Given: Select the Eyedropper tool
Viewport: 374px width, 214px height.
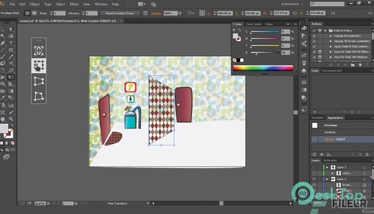Looking at the screenshot, I should click(3, 98).
